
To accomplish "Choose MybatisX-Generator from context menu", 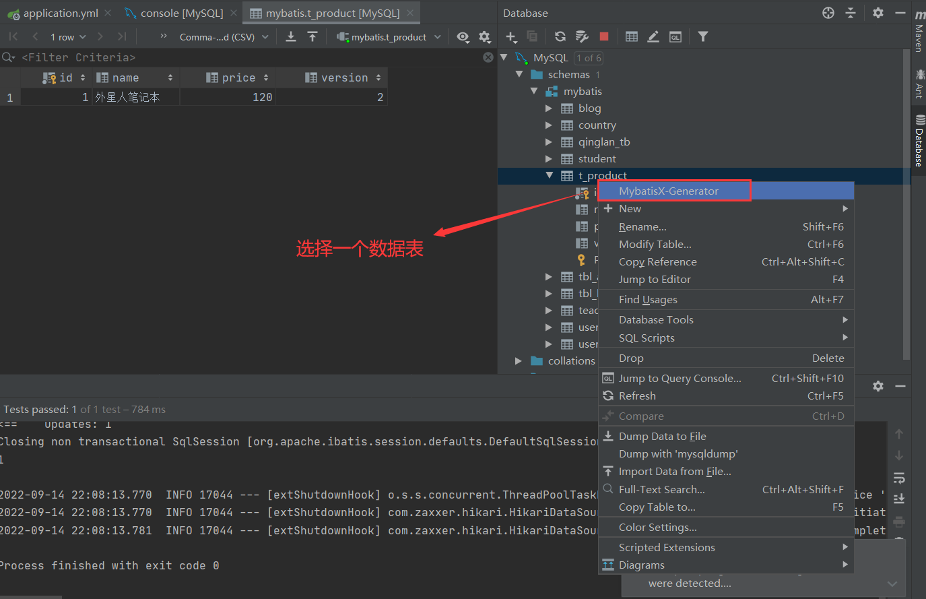I will click(x=726, y=191).
